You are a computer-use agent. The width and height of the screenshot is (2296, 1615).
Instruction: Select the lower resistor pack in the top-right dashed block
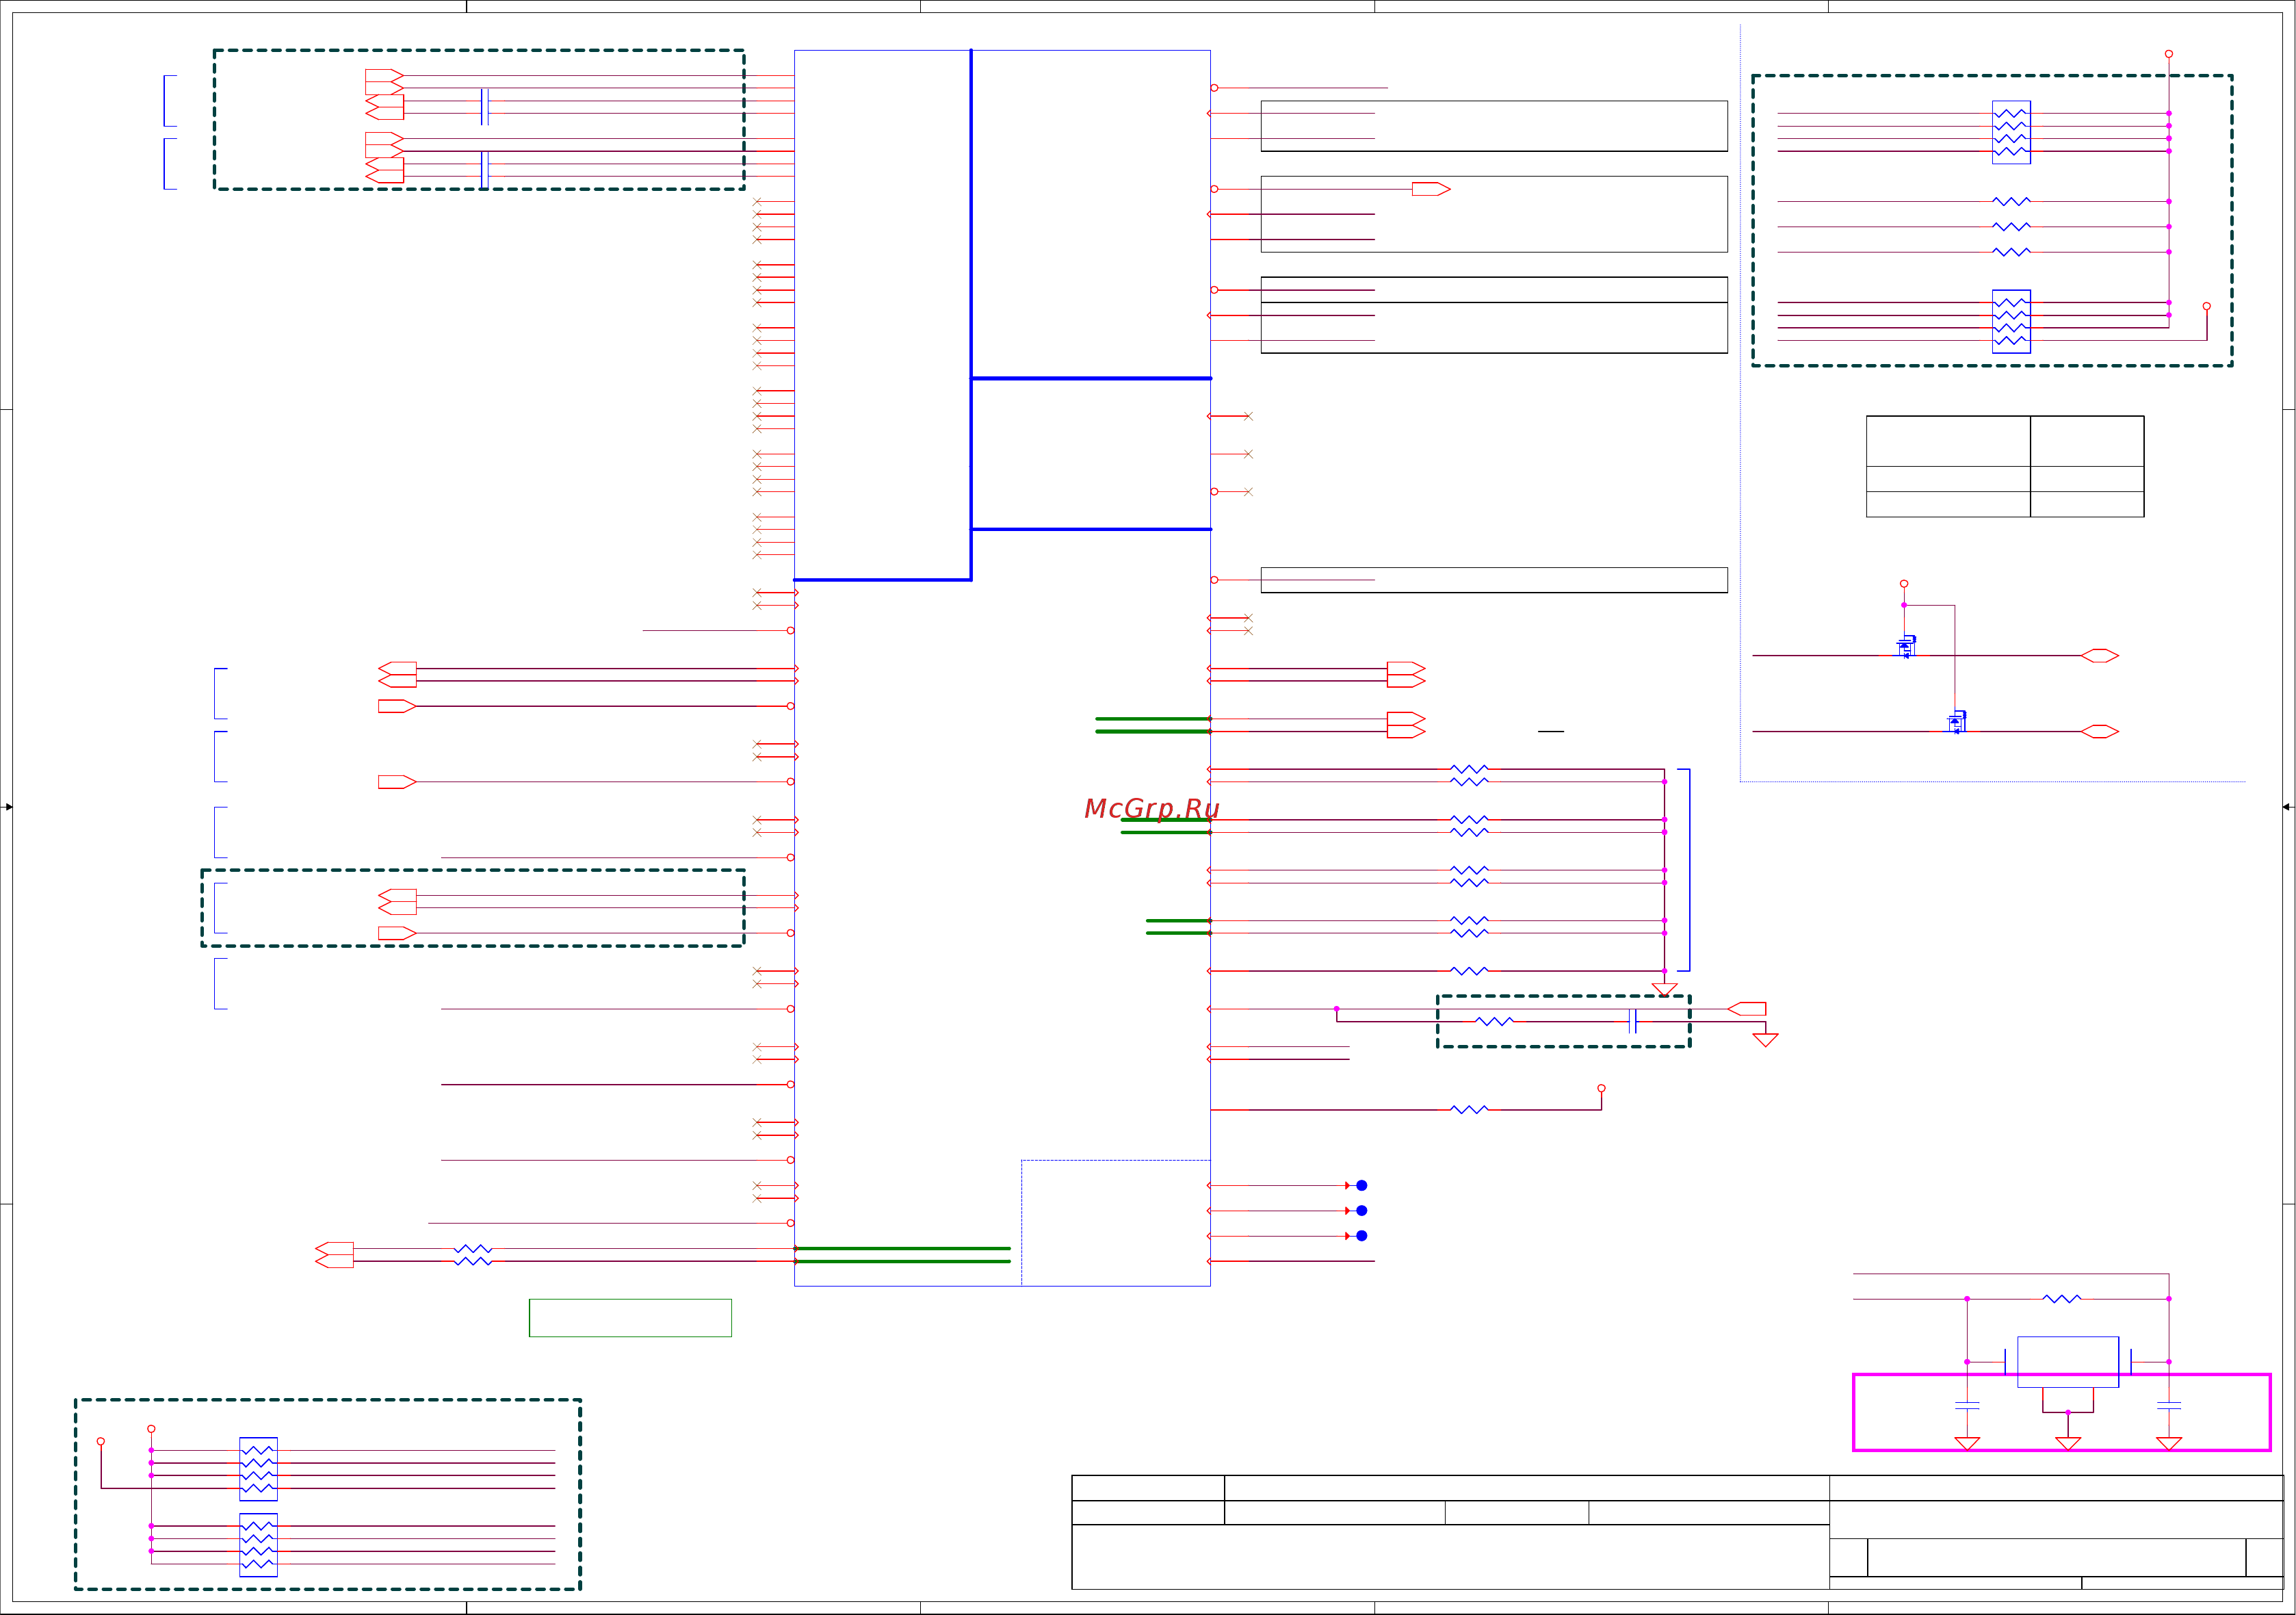point(2011,321)
